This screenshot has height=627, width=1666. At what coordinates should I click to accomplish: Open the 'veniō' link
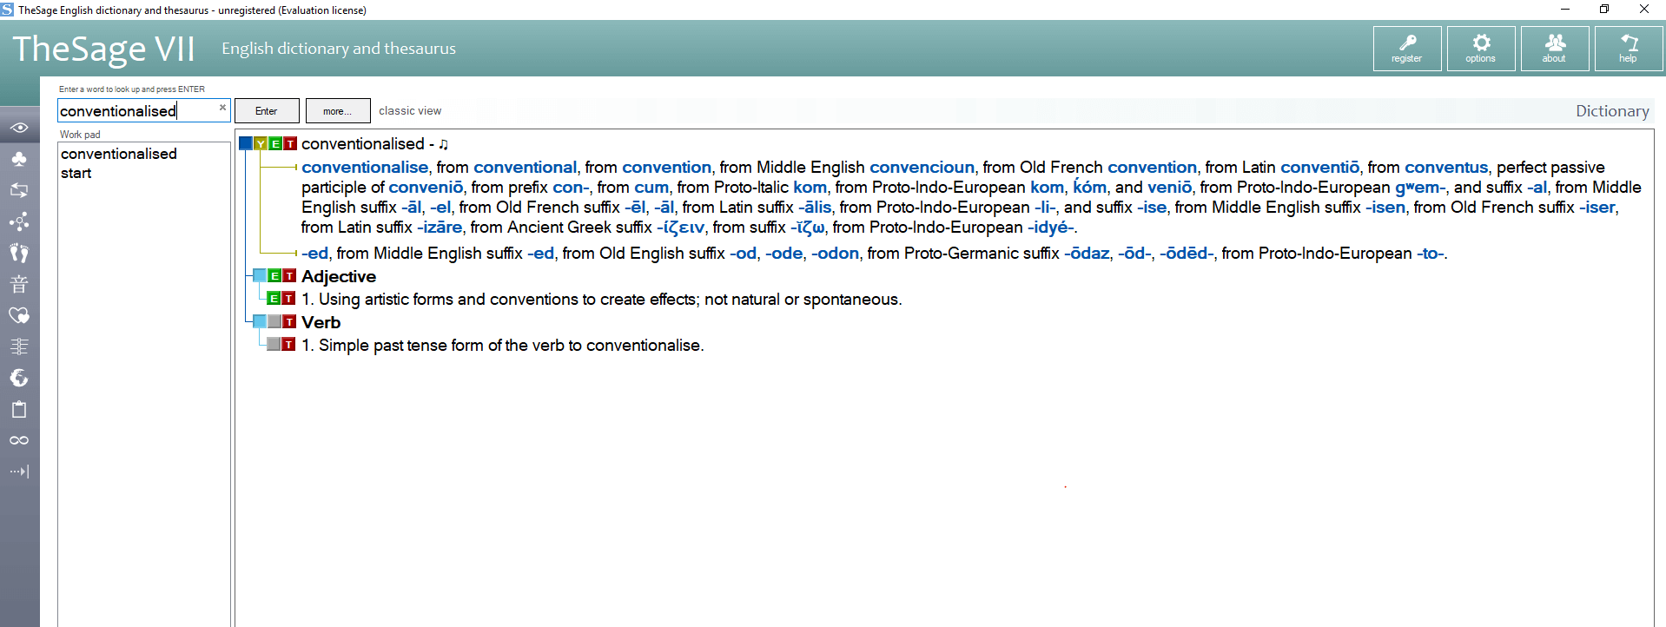click(x=1169, y=188)
